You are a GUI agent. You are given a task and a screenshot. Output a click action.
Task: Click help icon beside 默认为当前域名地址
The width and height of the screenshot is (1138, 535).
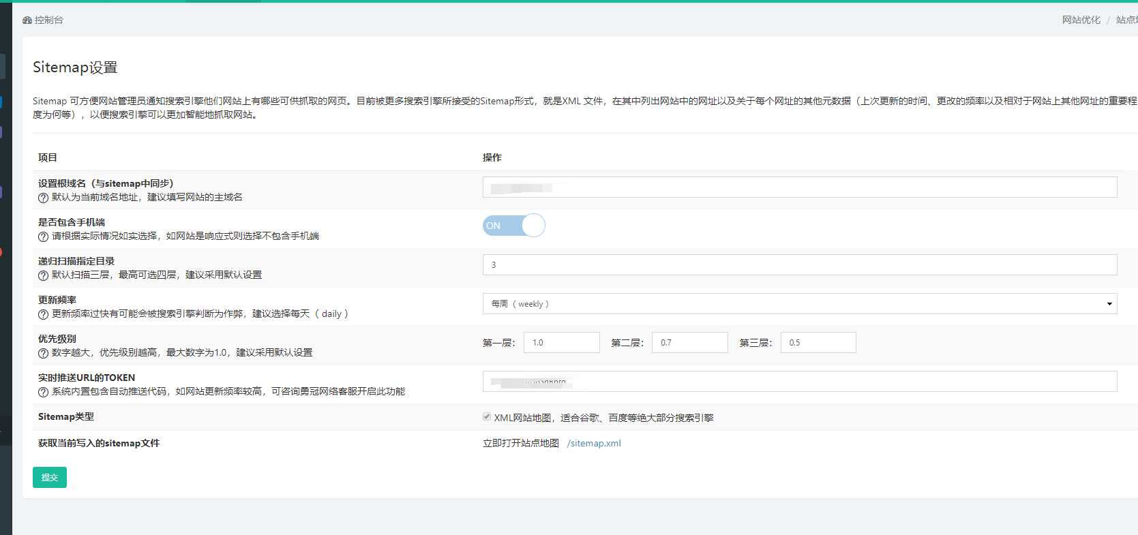pos(43,198)
